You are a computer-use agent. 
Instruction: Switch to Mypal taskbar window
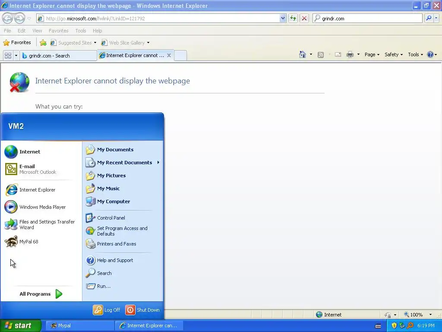[x=80, y=326]
